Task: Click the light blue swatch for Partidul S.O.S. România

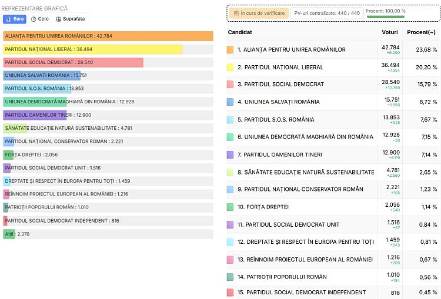Action: (x=230, y=119)
